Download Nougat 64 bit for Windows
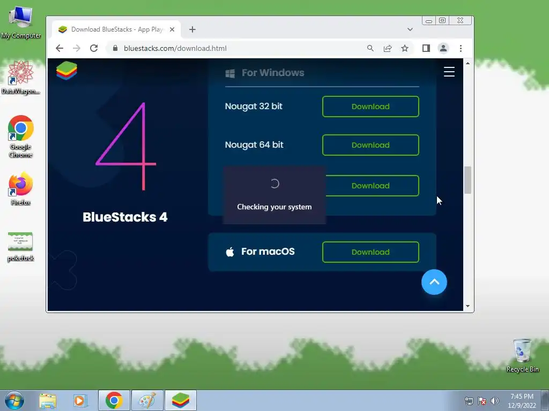The width and height of the screenshot is (549, 411). pyautogui.click(x=370, y=145)
